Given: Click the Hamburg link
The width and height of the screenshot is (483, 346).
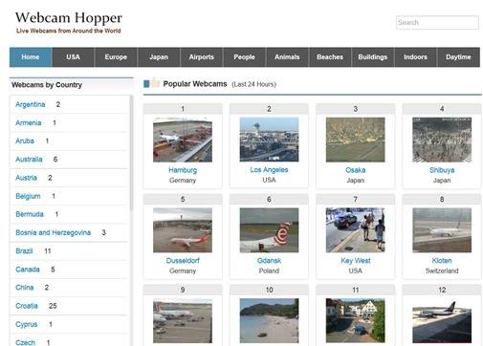Looking at the screenshot, I should [x=183, y=170].
